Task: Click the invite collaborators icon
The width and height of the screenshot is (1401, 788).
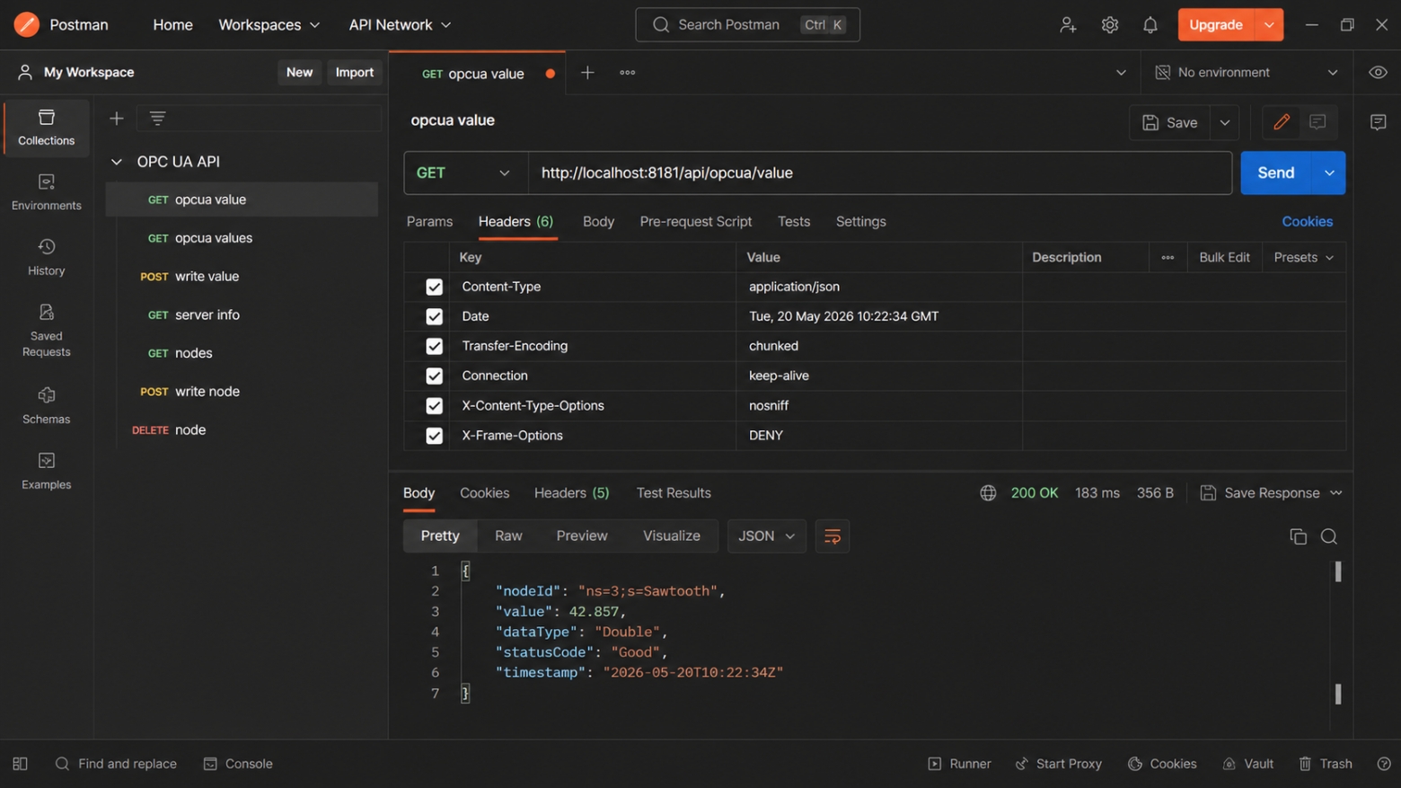Action: pos(1068,25)
